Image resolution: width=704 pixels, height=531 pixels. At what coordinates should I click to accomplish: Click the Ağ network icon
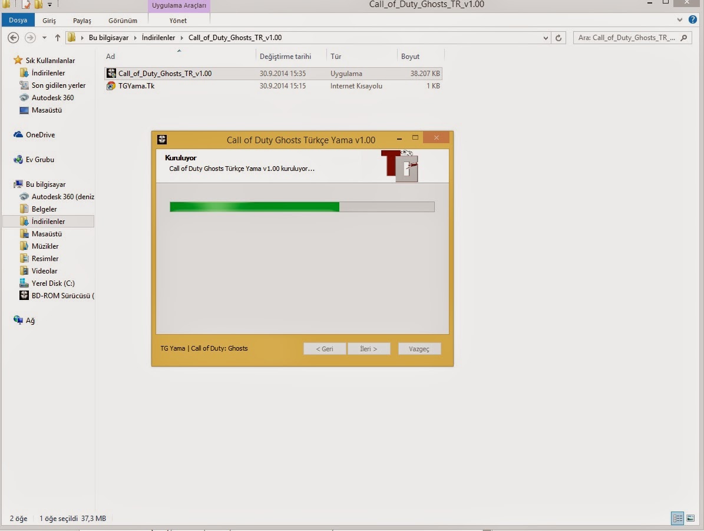[x=18, y=320]
